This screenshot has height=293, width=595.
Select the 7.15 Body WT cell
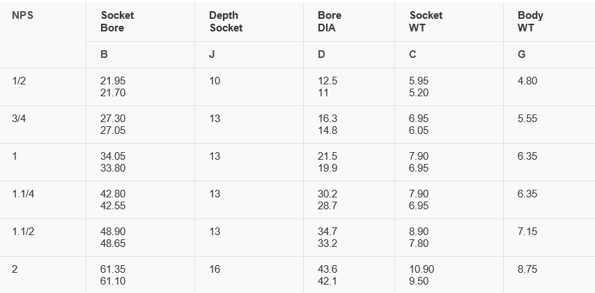pos(527,232)
